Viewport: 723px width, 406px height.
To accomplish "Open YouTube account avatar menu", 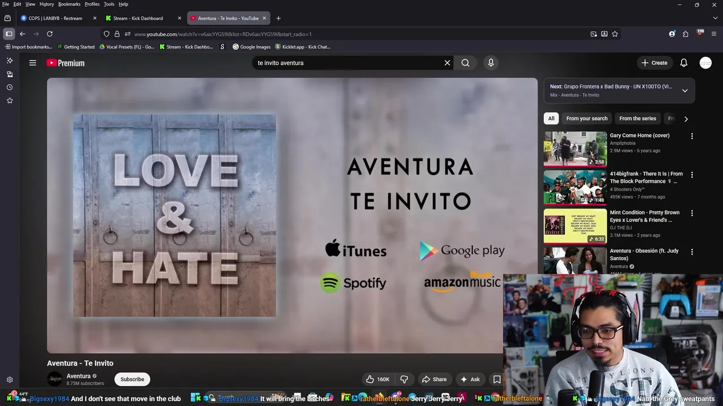I will (705, 63).
